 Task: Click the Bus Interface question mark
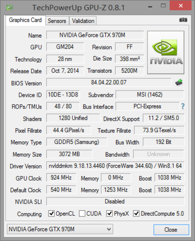(183, 106)
